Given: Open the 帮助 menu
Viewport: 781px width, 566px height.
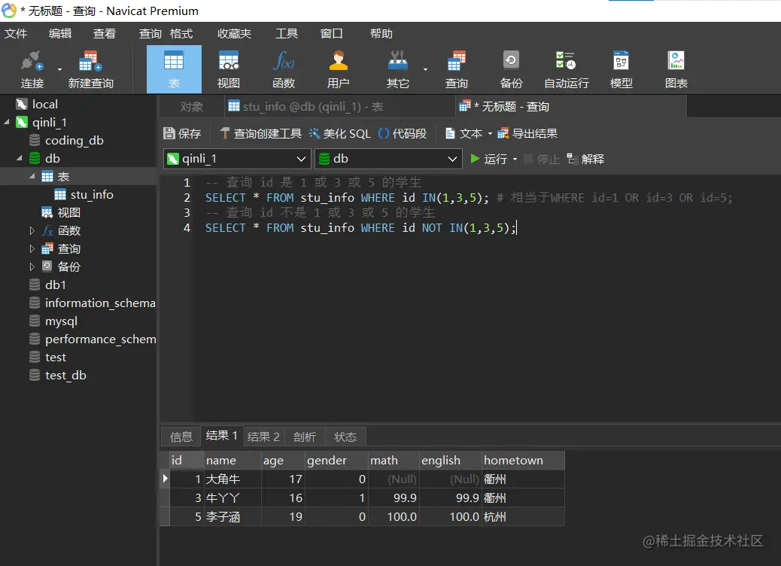Looking at the screenshot, I should point(381,33).
